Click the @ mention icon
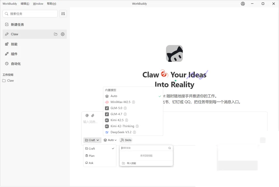The height and width of the screenshot is (187, 279). click(87, 115)
